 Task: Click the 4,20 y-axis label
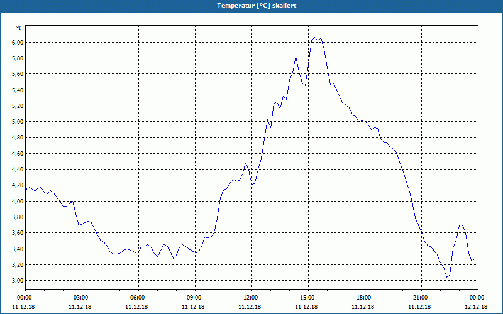18,185
